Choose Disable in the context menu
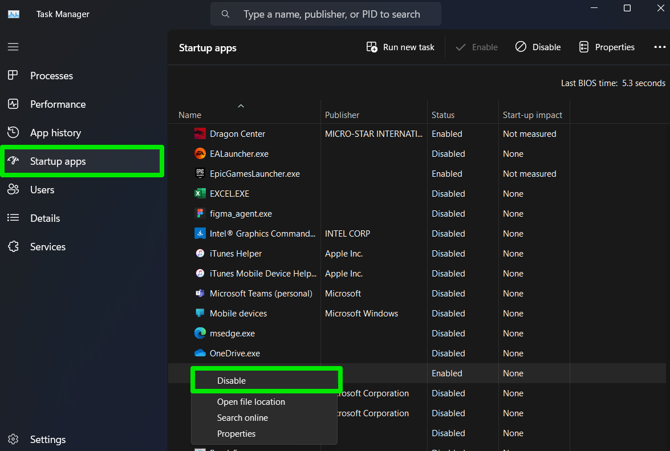 pos(232,381)
